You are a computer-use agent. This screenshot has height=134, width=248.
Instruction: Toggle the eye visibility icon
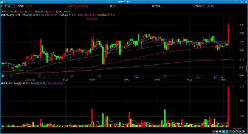coord(234,131)
